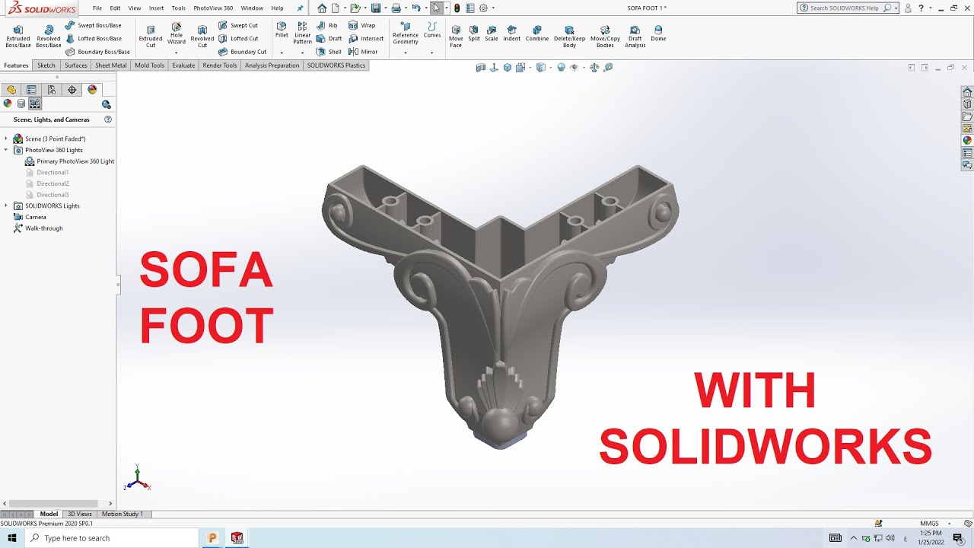Select the Boundary Cut tool
Image resolution: width=974 pixels, height=548 pixels.
click(x=243, y=52)
